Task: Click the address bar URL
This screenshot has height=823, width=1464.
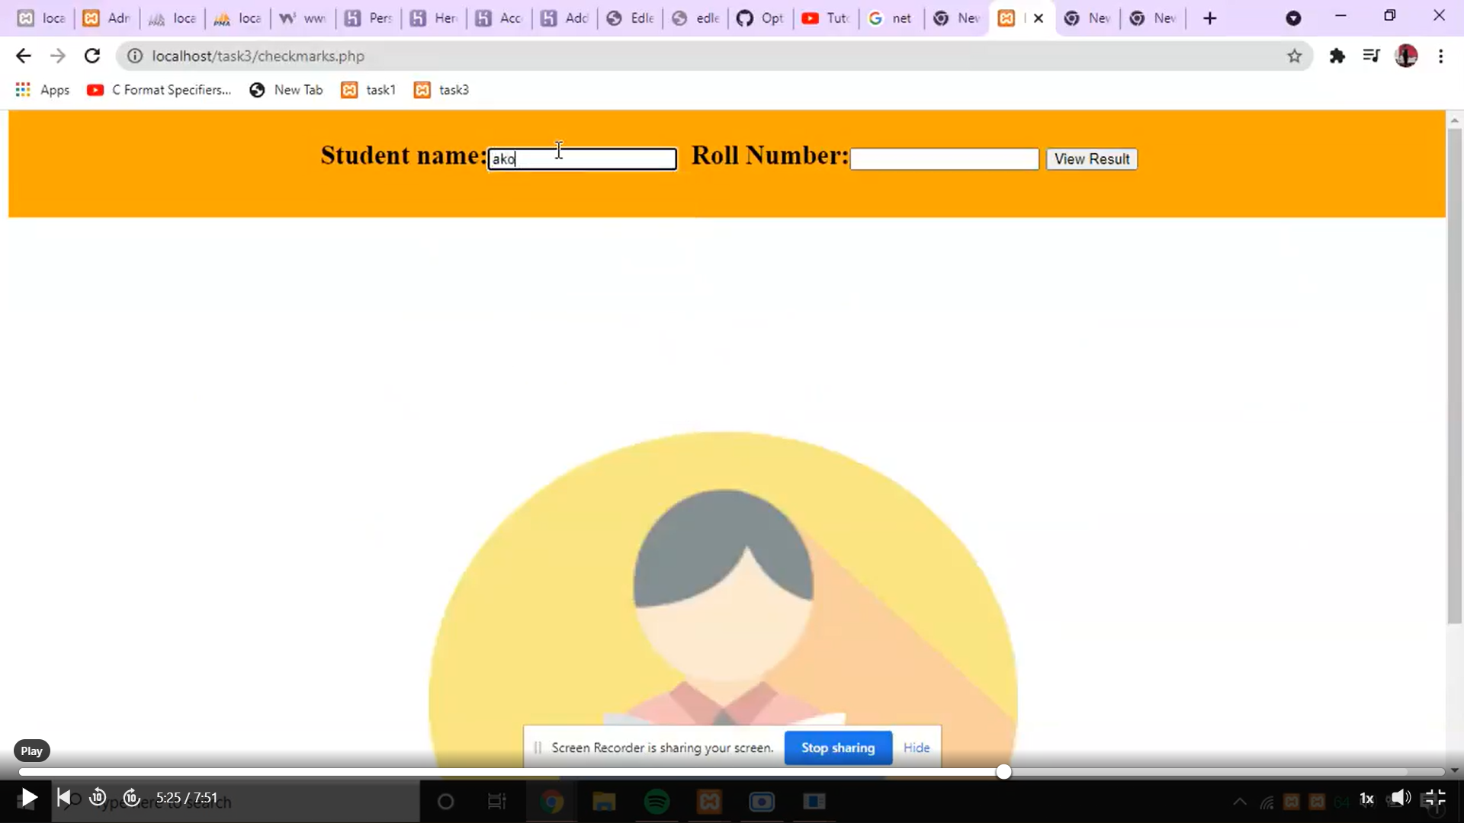Action: click(x=258, y=56)
